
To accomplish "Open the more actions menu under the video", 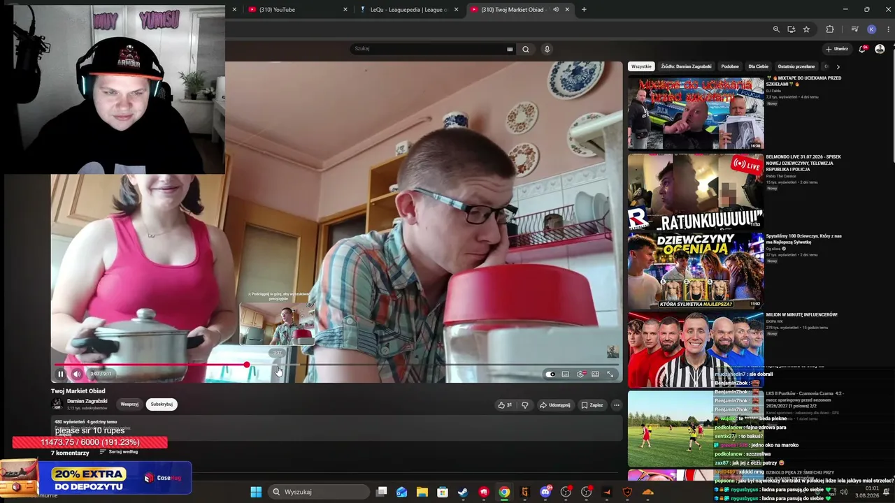I will pyautogui.click(x=616, y=404).
